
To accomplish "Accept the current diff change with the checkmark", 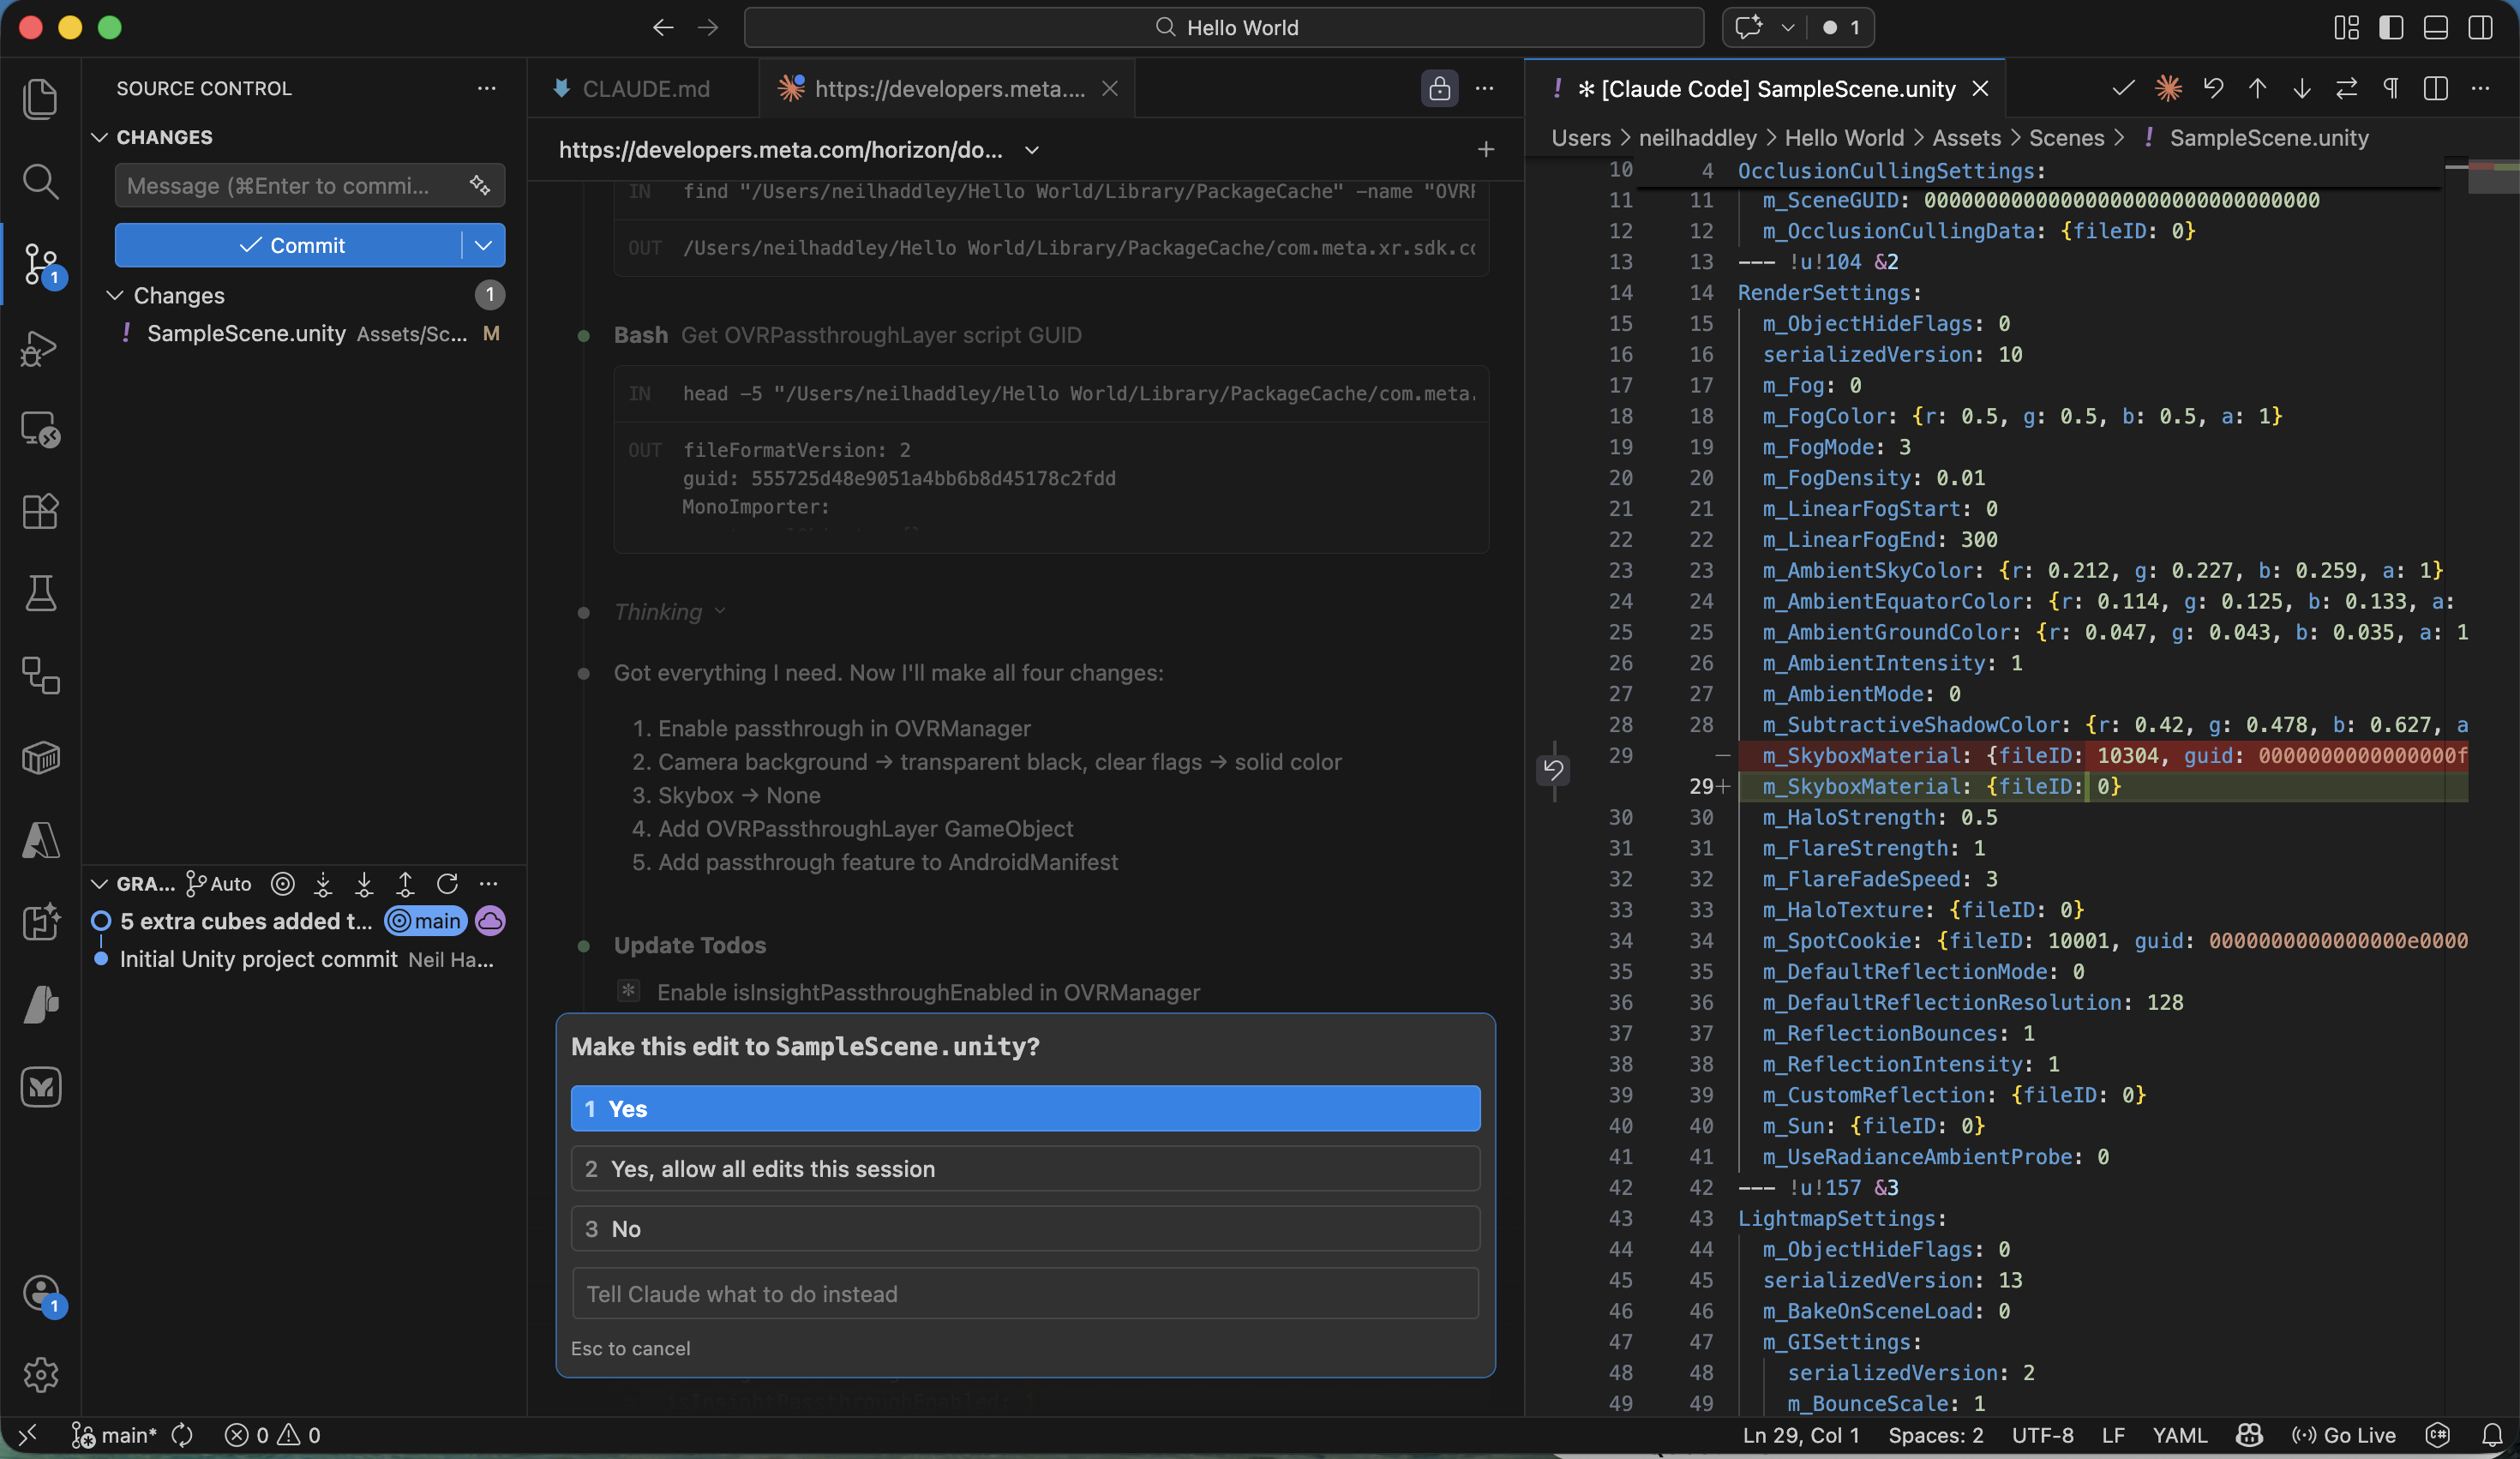I will pos(2124,88).
